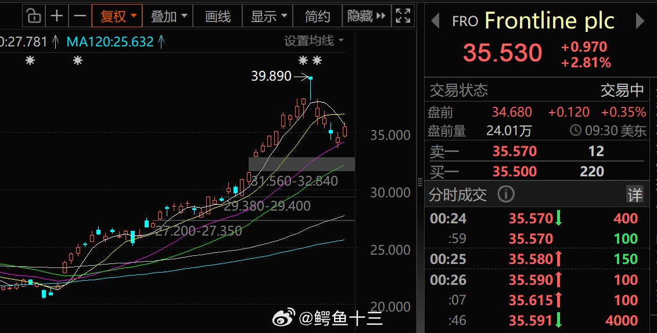This screenshot has width=657, height=333.
Task: Expand chart to fullscreen
Action: 403,16
